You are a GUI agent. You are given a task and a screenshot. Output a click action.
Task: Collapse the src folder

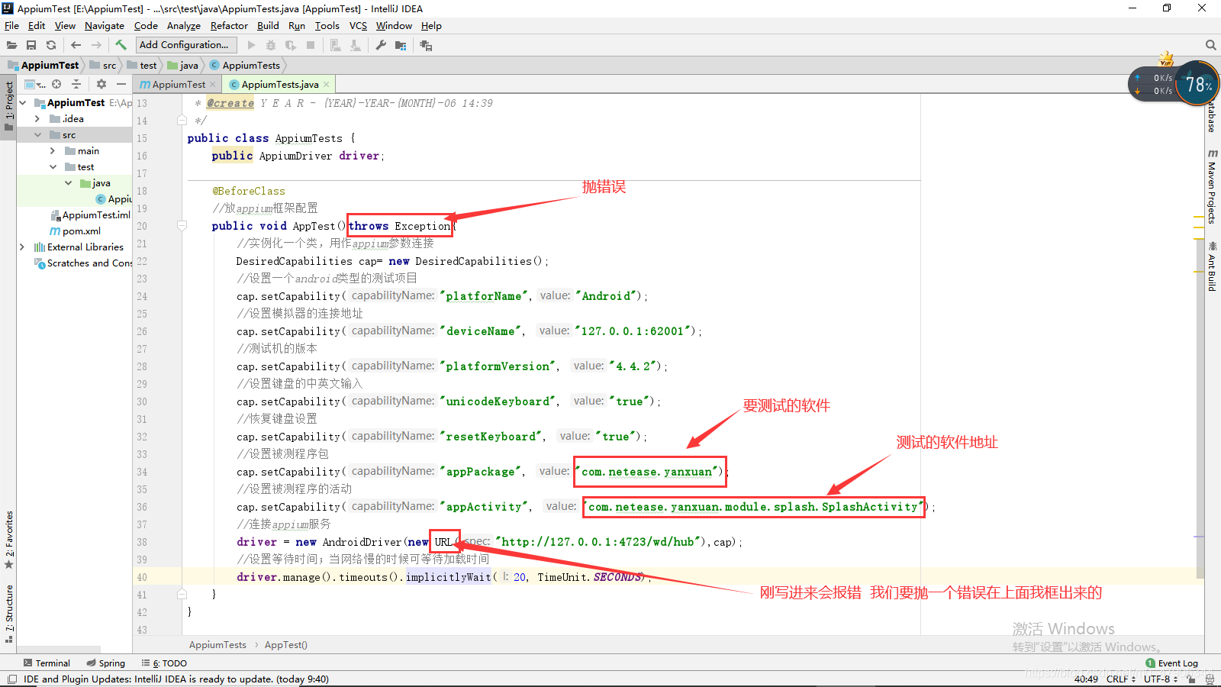[x=37, y=134]
